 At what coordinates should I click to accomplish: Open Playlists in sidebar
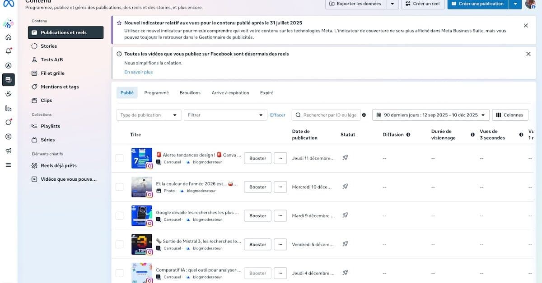[65, 126]
